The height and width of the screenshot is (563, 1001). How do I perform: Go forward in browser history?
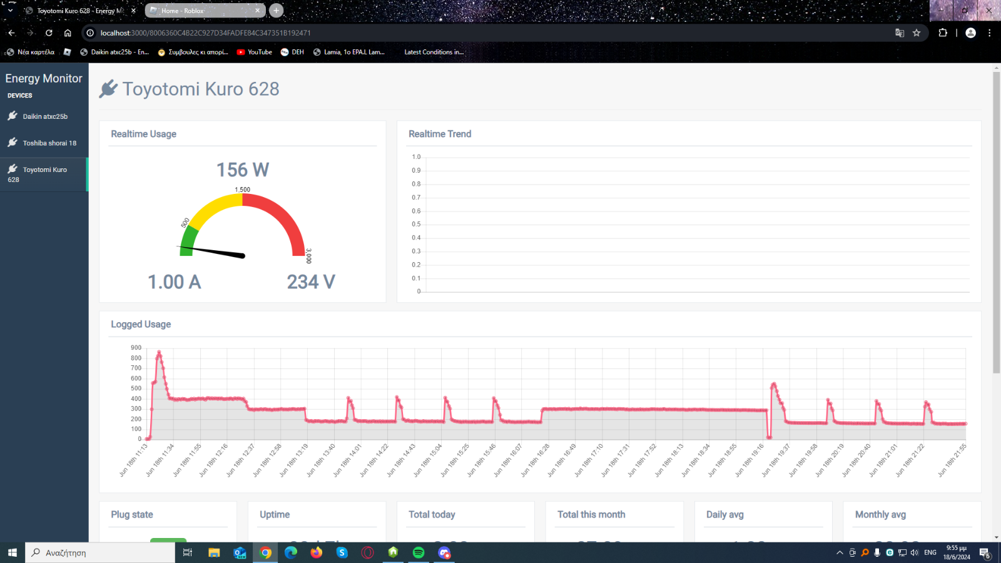coord(30,33)
